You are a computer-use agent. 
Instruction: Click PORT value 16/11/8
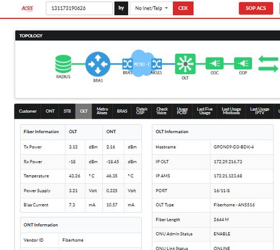tap(222, 191)
